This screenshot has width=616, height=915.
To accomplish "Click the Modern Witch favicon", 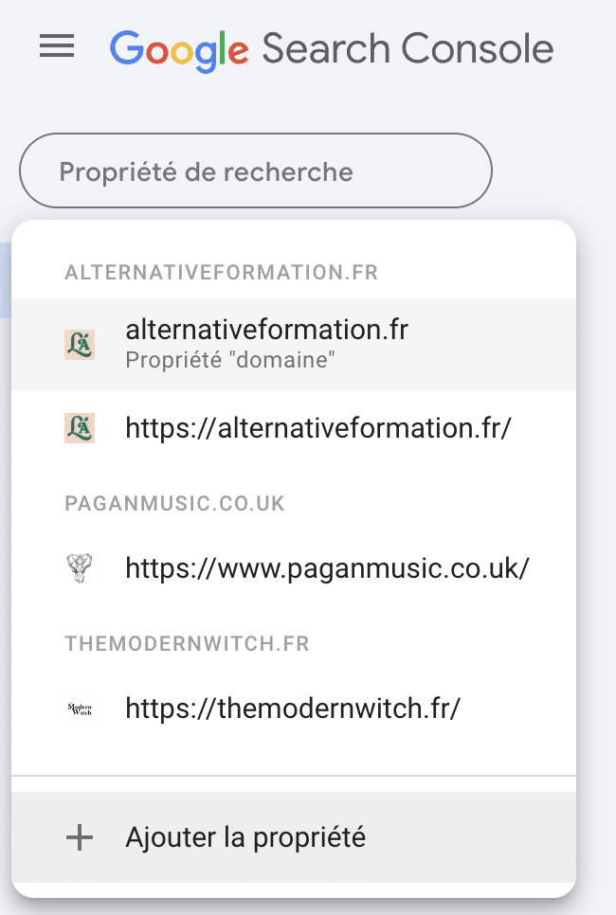I will (80, 709).
